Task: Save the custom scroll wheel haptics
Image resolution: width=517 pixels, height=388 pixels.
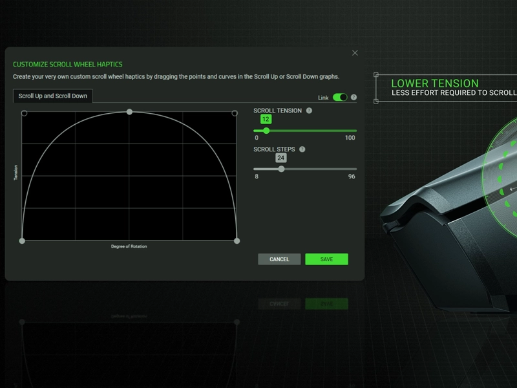Action: tap(326, 259)
